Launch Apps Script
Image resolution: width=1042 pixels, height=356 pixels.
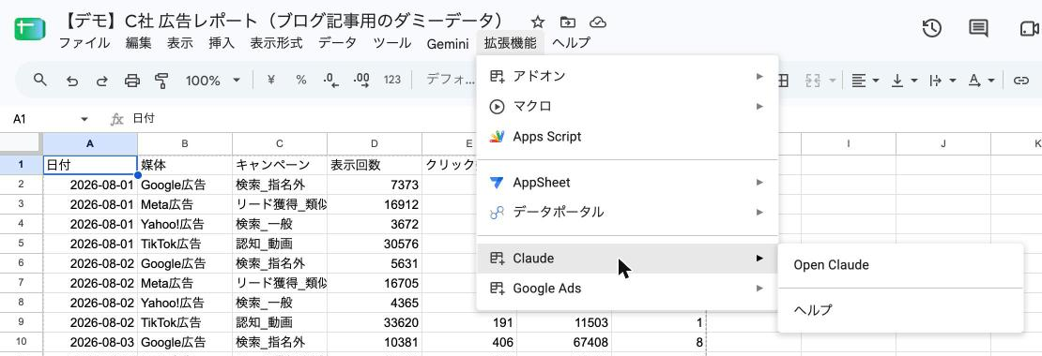[627, 137]
